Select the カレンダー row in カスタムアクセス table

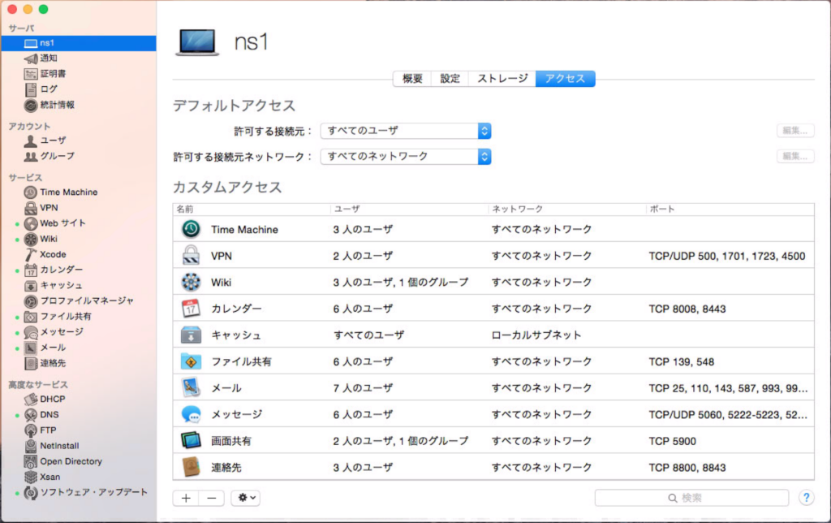(x=493, y=309)
